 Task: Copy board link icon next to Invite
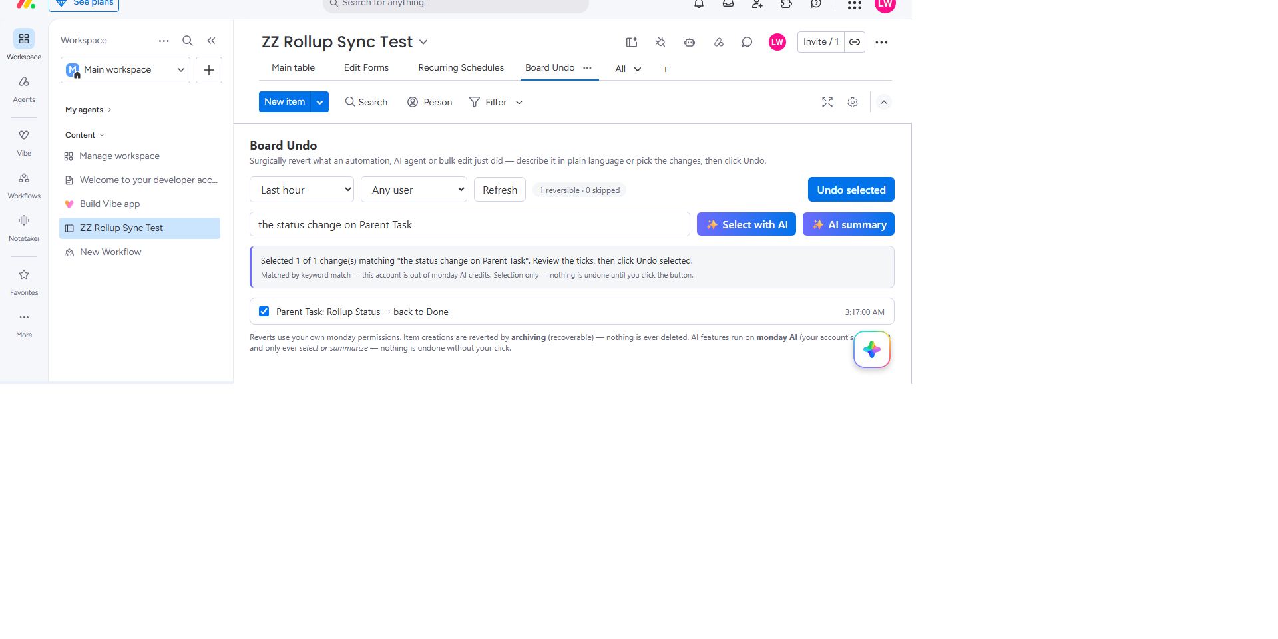click(855, 42)
